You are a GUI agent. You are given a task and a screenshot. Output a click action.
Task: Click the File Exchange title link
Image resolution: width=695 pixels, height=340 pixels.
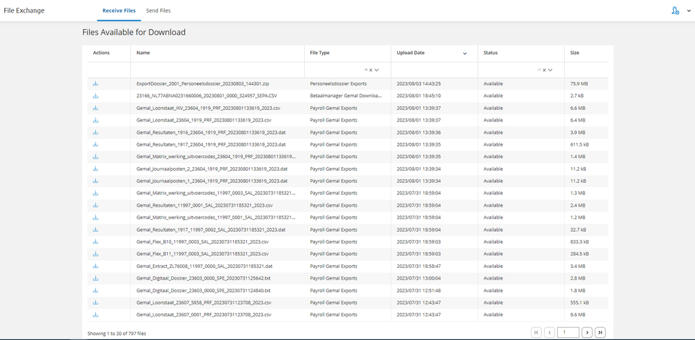(24, 10)
